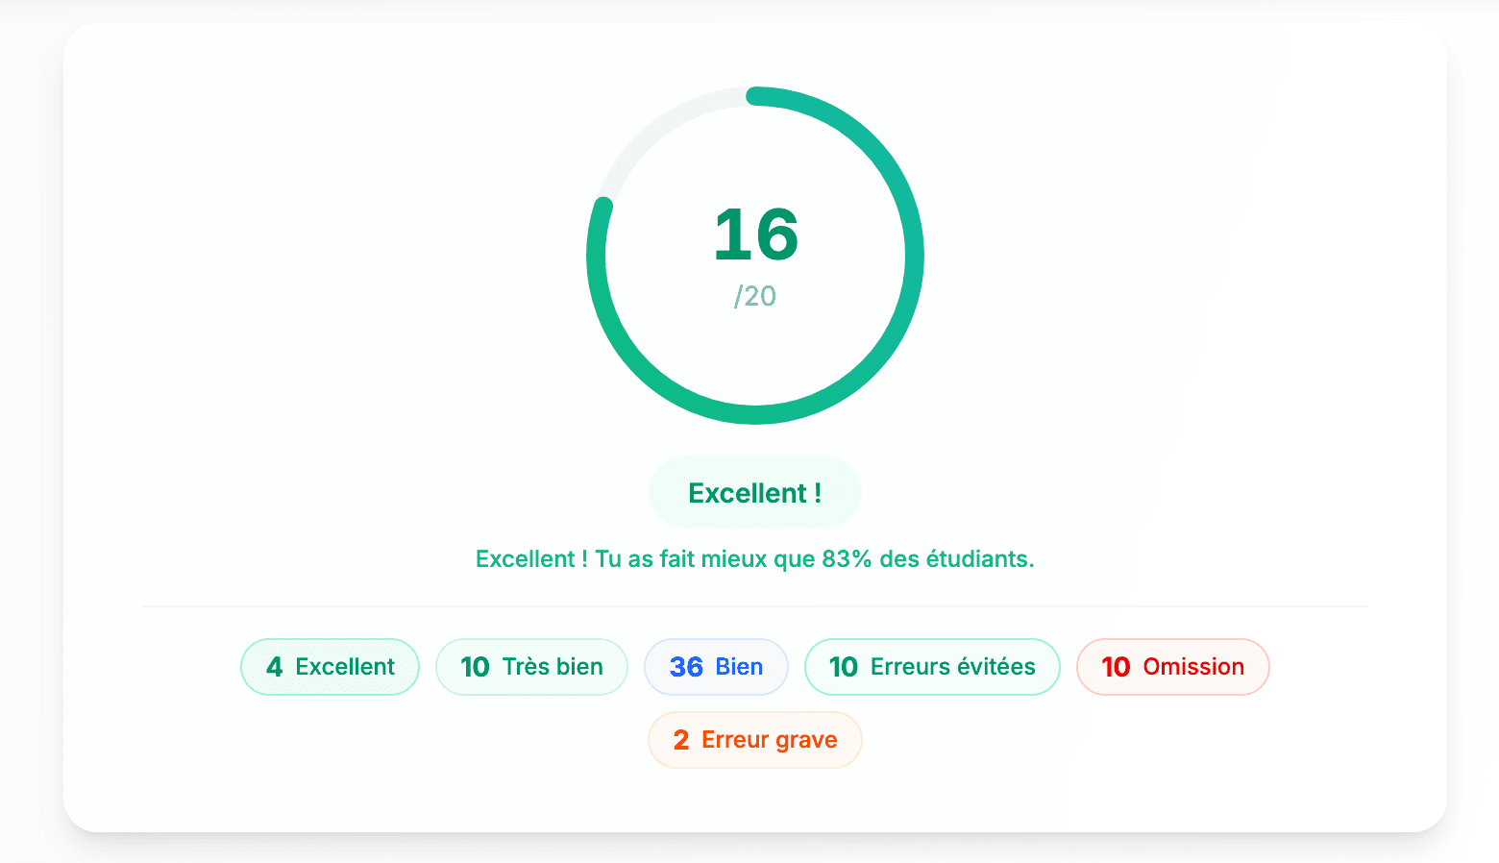Click the divider line above the badges
1499x863 pixels.
[755, 606]
